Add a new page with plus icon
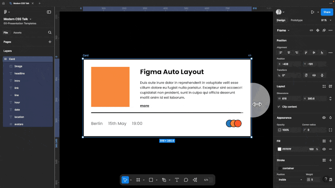 [x=50, y=42]
